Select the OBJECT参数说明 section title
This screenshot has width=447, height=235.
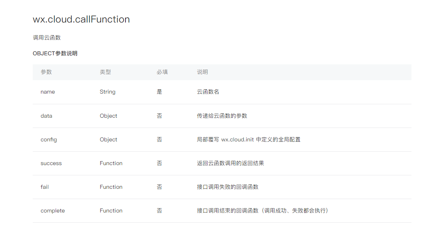click(x=55, y=53)
